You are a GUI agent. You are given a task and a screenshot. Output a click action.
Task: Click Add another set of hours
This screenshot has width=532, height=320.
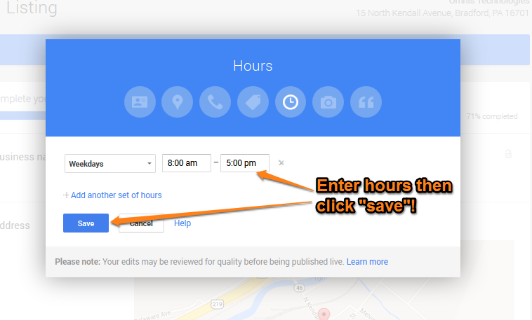(x=116, y=195)
